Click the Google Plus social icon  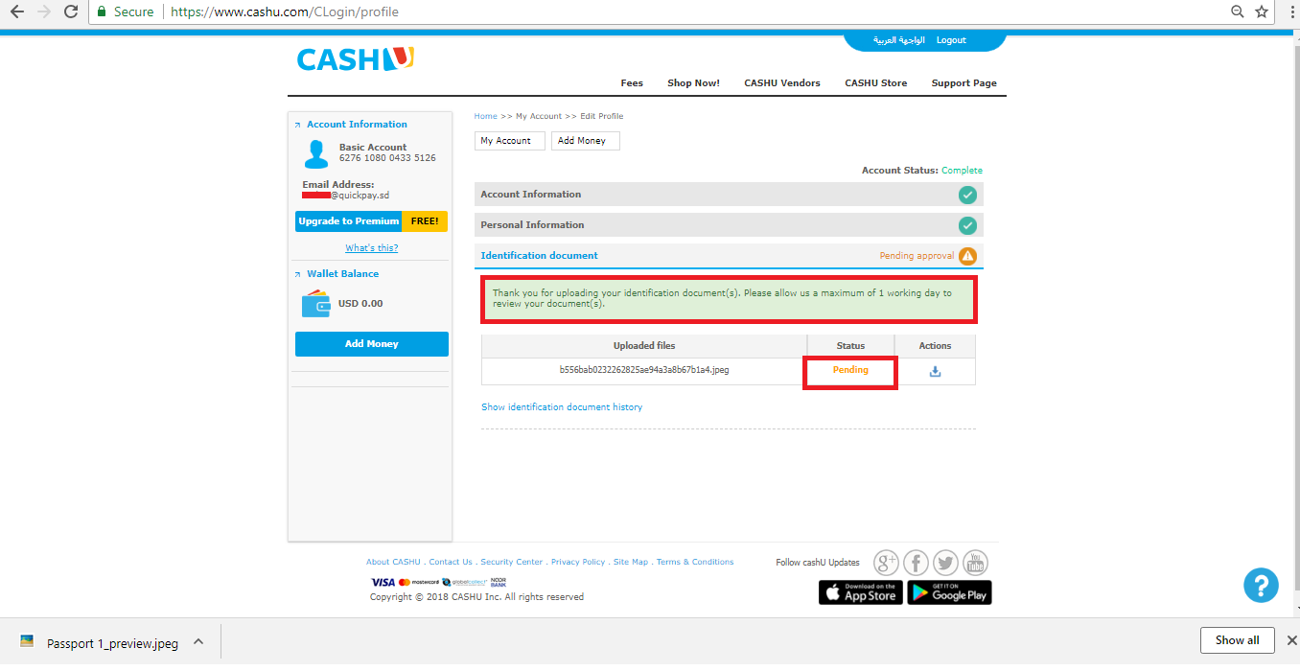coord(886,563)
